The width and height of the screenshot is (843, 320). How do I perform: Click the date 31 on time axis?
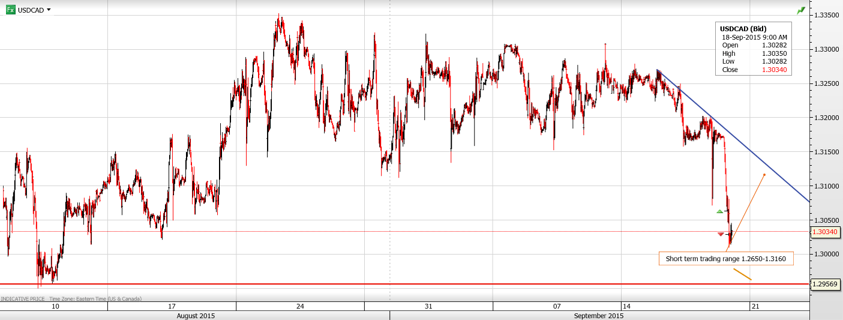(x=428, y=306)
